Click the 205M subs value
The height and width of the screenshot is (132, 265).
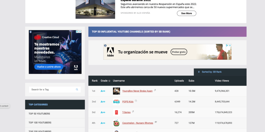(x=192, y=112)
